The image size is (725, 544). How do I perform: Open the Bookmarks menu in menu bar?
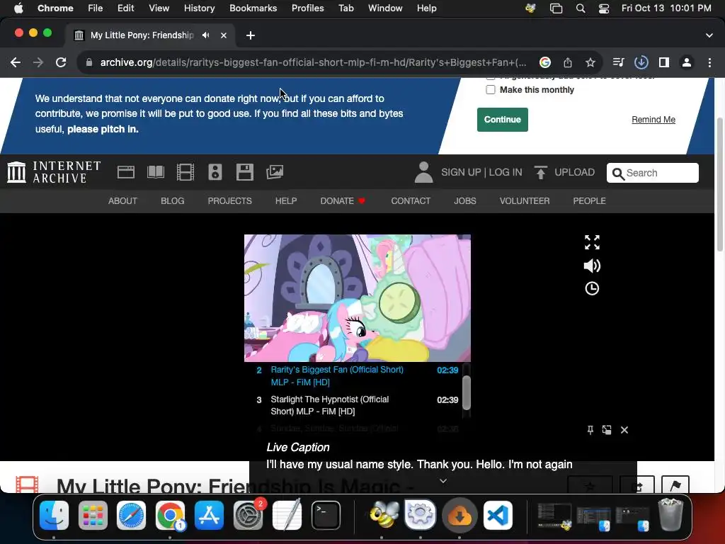[x=253, y=8]
